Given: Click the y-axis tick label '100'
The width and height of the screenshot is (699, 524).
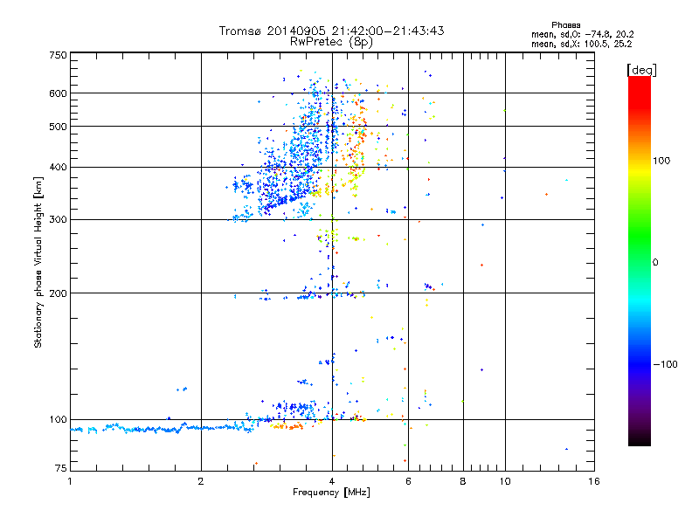Looking at the screenshot, I should [x=58, y=420].
